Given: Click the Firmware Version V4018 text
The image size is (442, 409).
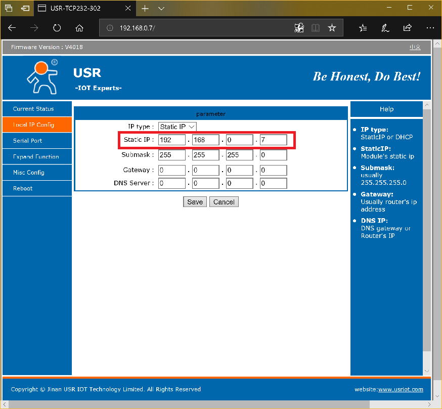Looking at the screenshot, I should (47, 47).
